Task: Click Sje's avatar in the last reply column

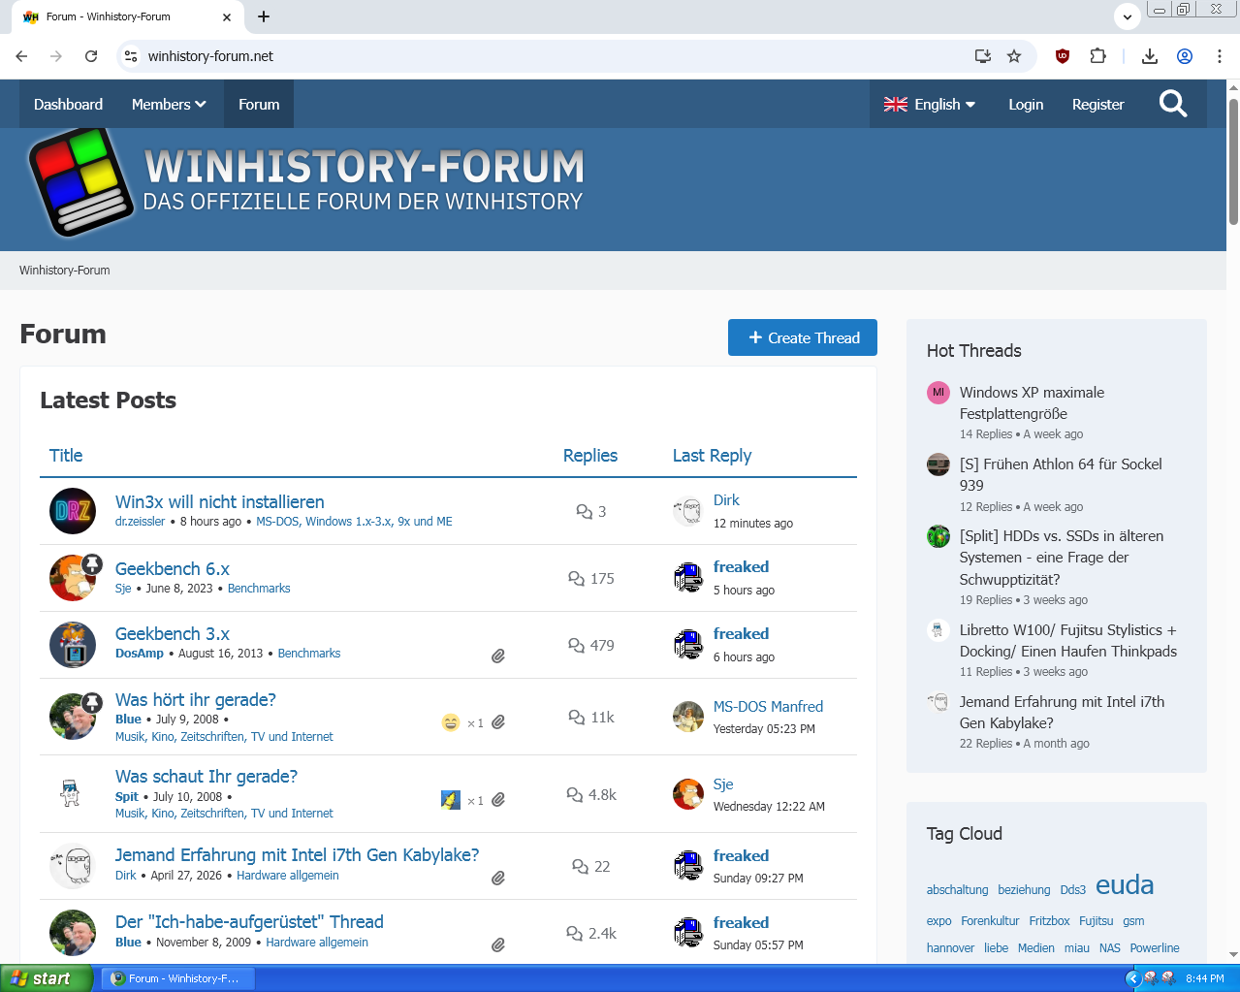Action: coord(688,794)
